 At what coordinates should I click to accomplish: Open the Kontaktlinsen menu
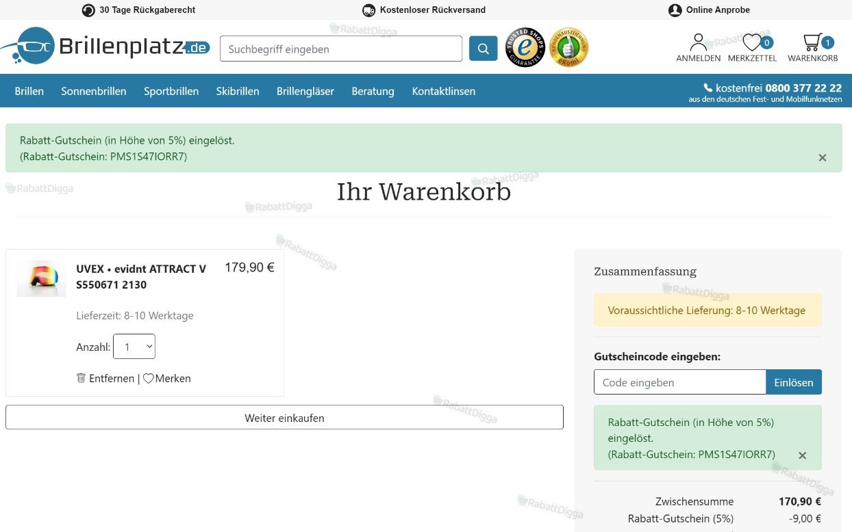443,91
